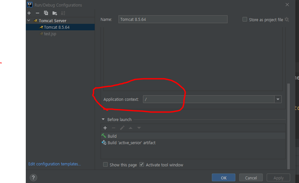The width and height of the screenshot is (299, 183).
Task: Enable Store as project file
Action: tap(245, 20)
